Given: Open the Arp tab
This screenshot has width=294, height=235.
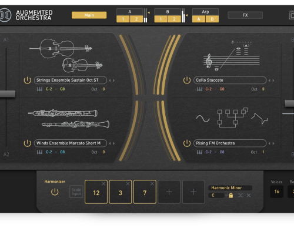Looking at the screenshot, I should click(x=205, y=12).
